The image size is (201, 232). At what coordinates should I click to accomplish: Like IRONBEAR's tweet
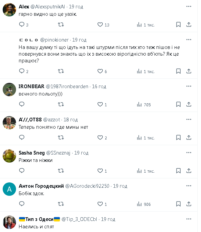(100, 104)
